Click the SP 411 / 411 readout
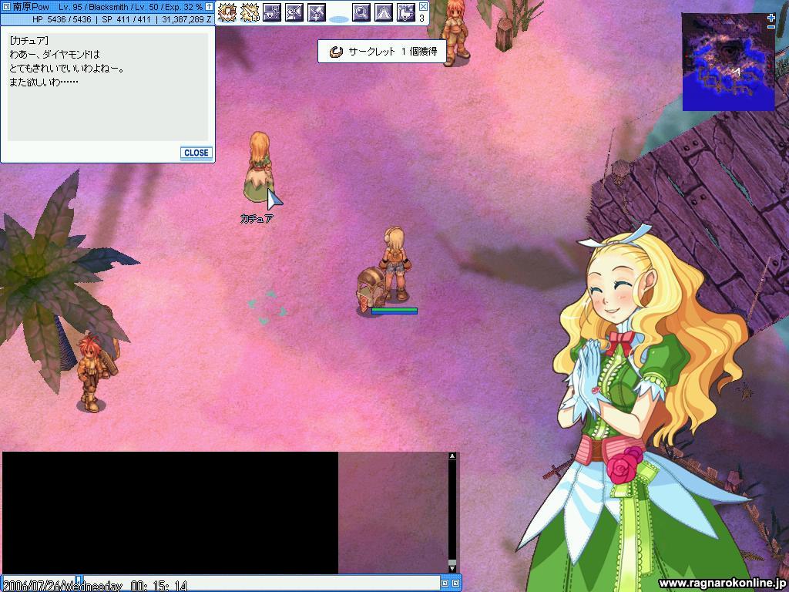The height and width of the screenshot is (592, 789). click(126, 19)
